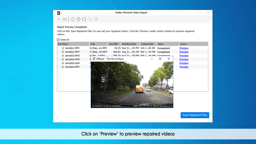Close the MPlayer window
Image resolution: width=256 pixels, height=144 pixels.
click(x=169, y=59)
